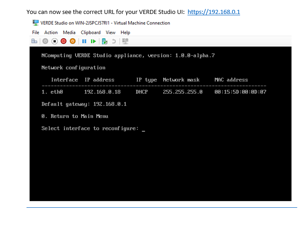This screenshot has width=308, height=228.
Task: Open the Help menu
Action: coord(125,32)
